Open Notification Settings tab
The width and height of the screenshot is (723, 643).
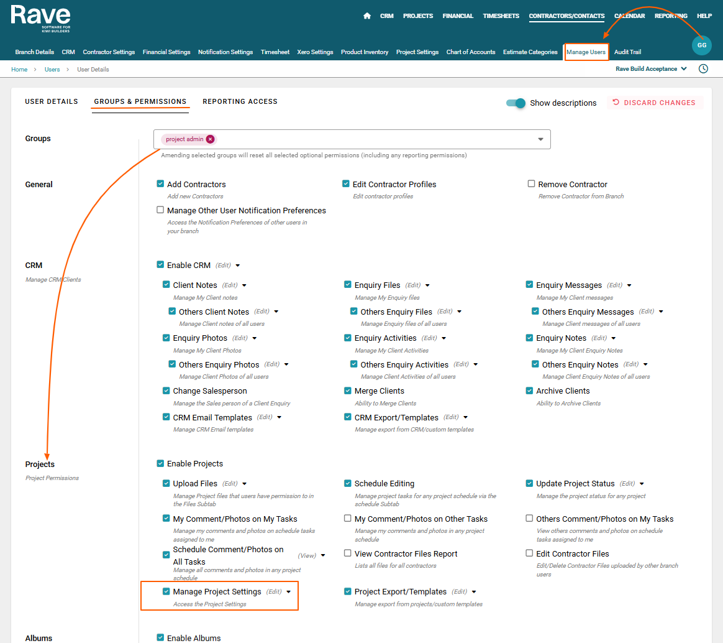[225, 52]
